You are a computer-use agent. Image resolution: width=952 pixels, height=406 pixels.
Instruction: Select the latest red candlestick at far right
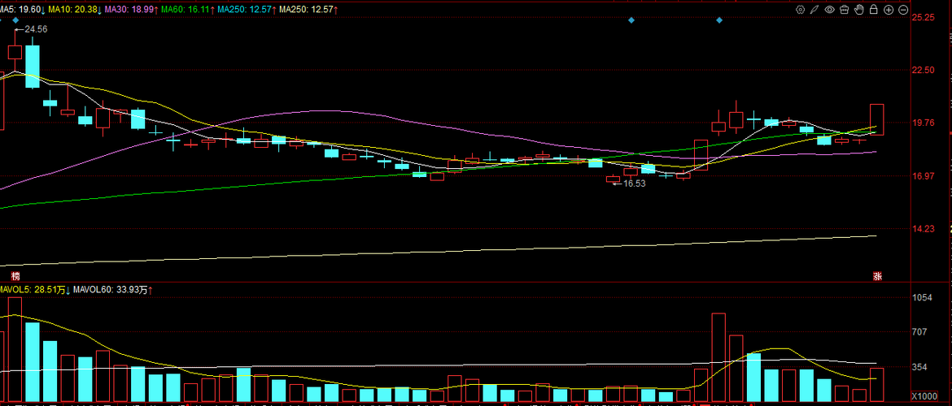(x=876, y=119)
